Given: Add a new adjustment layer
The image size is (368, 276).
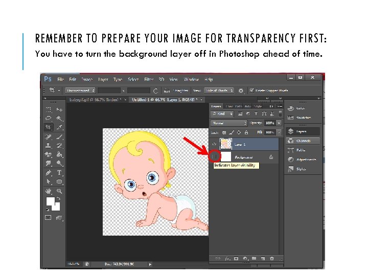Looking at the screenshot, I should (245, 259).
